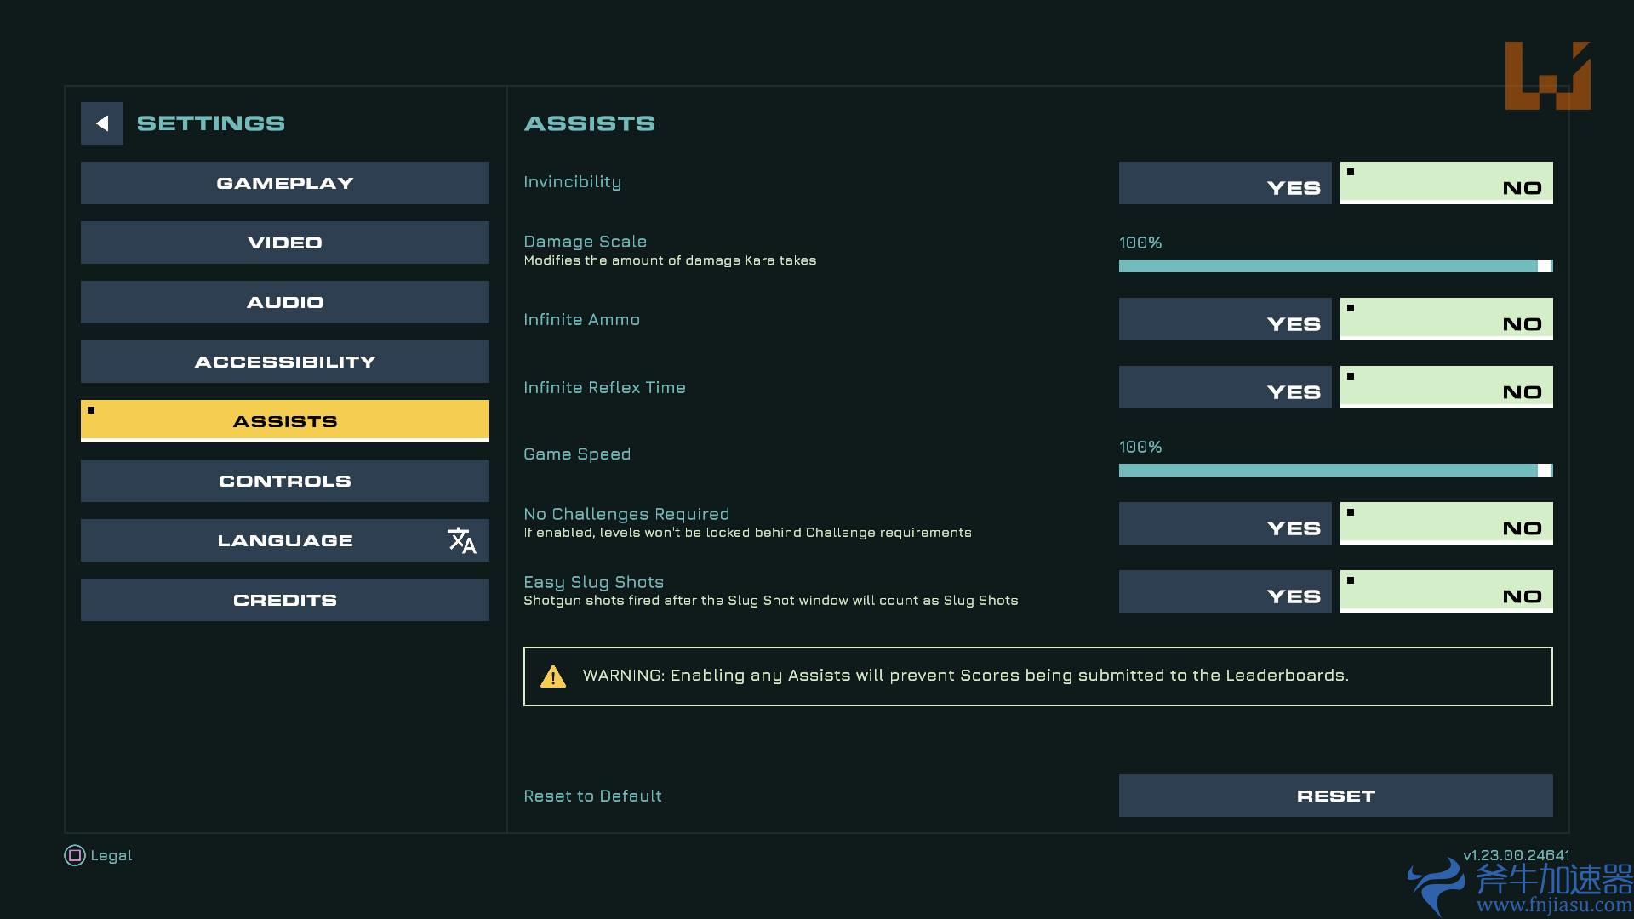Click the square button Legal icon
This screenshot has width=1634, height=919.
[75, 855]
